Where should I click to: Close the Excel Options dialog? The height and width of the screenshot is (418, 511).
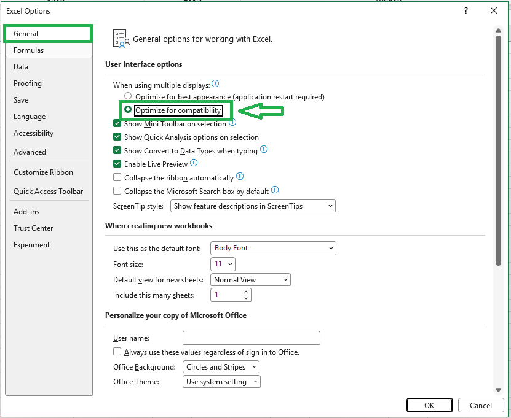tap(494, 10)
